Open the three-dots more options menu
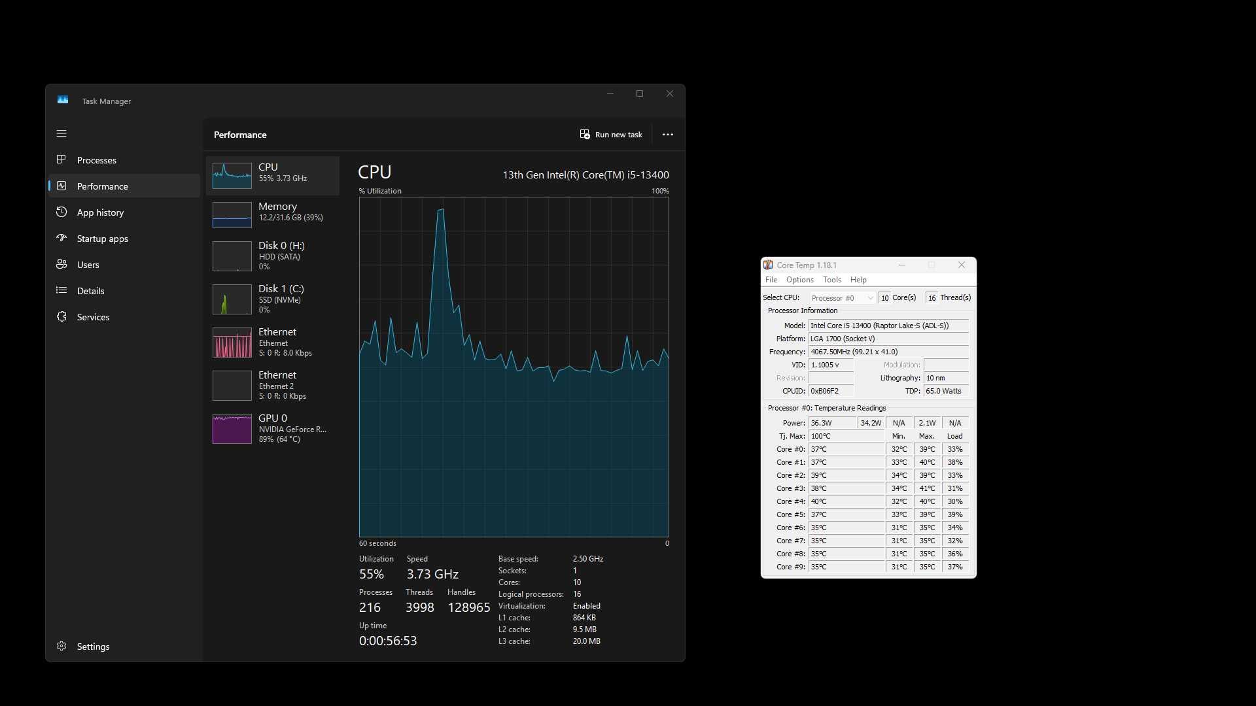Image resolution: width=1256 pixels, height=706 pixels. pos(667,134)
